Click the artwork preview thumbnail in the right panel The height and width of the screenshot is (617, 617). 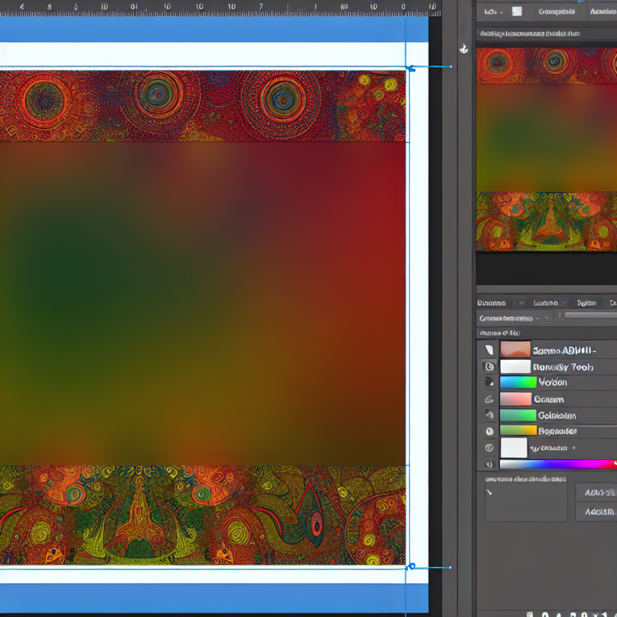pyautogui.click(x=546, y=149)
